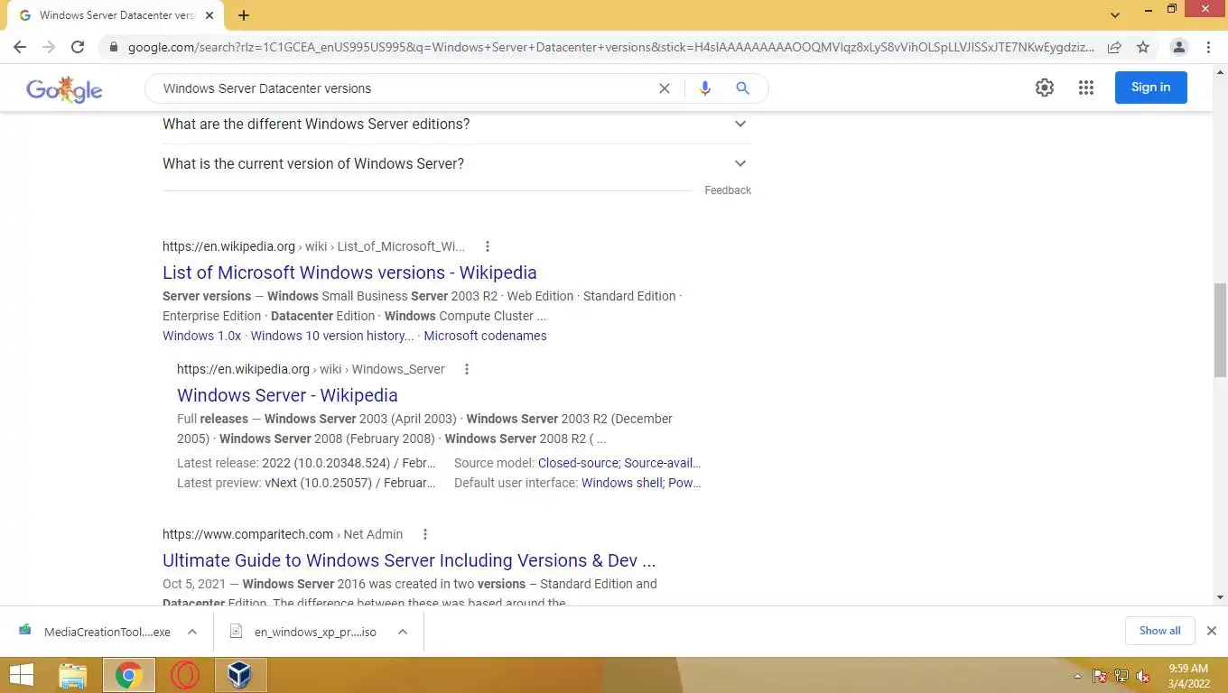This screenshot has width=1228, height=693.
Task: Open VirtualBox from taskbar
Action: click(x=239, y=675)
